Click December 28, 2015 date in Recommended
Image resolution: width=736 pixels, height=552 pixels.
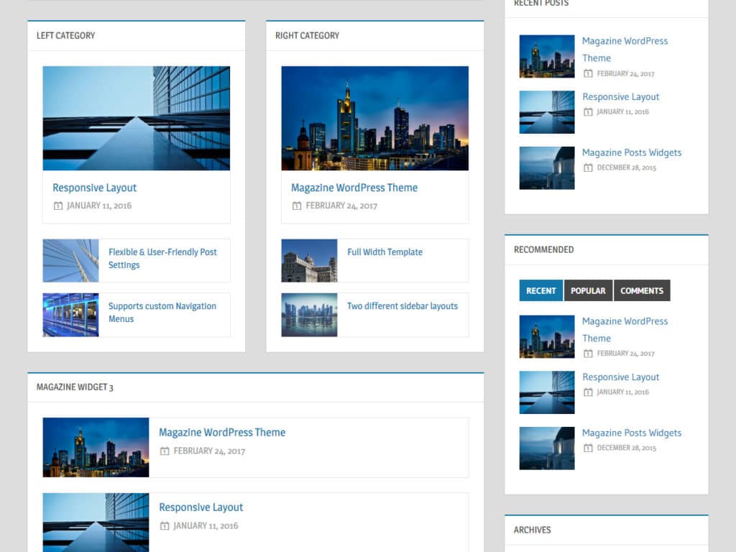[x=626, y=448]
